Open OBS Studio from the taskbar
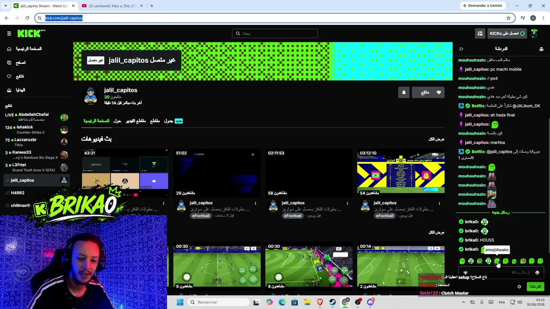 point(358,303)
